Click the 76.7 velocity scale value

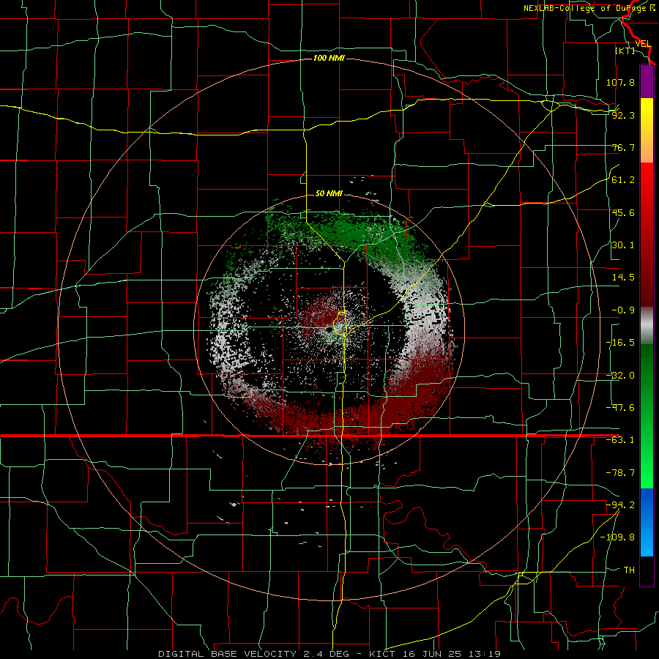tap(623, 147)
